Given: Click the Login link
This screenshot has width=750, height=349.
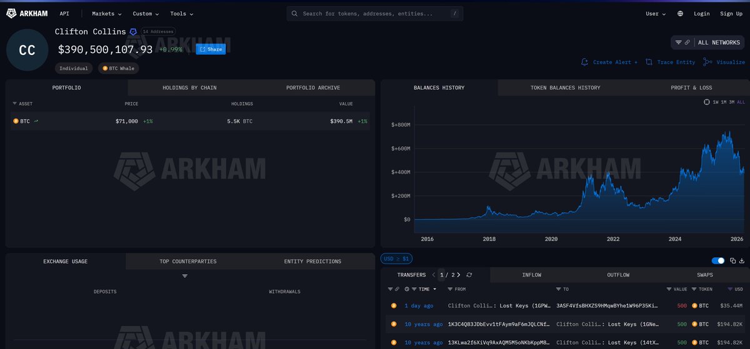Looking at the screenshot, I should tap(701, 14).
